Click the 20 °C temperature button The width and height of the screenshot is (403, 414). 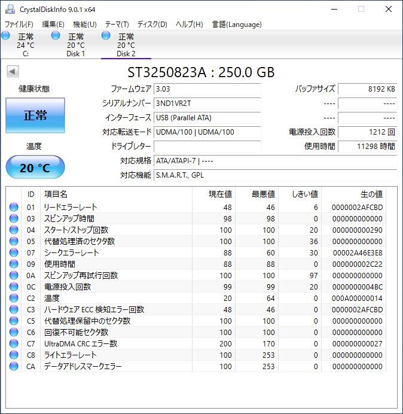35,167
